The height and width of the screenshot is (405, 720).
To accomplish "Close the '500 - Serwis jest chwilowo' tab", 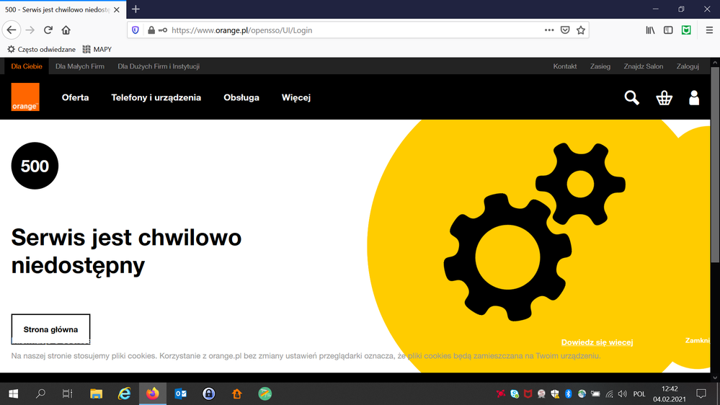I will pyautogui.click(x=117, y=9).
